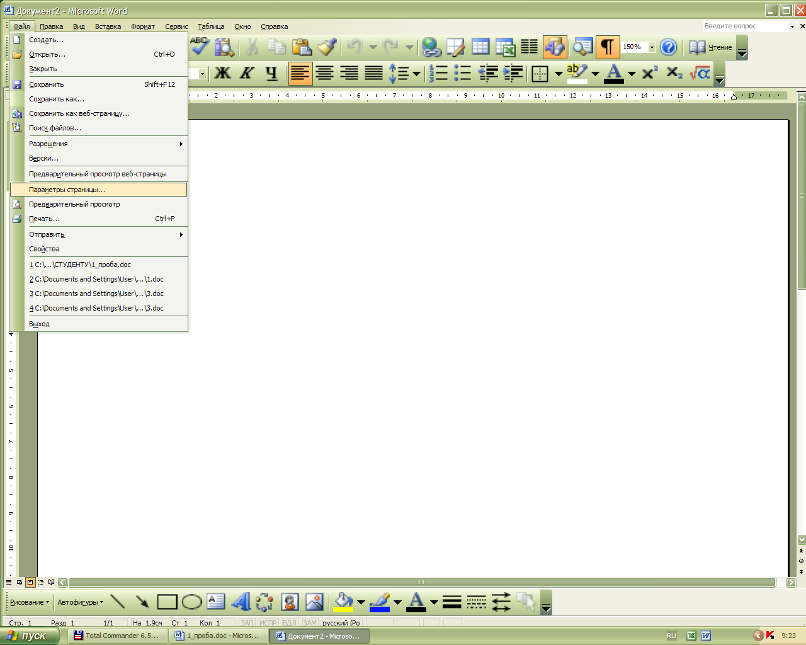This screenshot has height=645, width=806.
Task: Toggle the Drawing toolbar button
Action: click(x=555, y=47)
